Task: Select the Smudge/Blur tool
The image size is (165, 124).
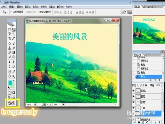Action: [x=10, y=57]
